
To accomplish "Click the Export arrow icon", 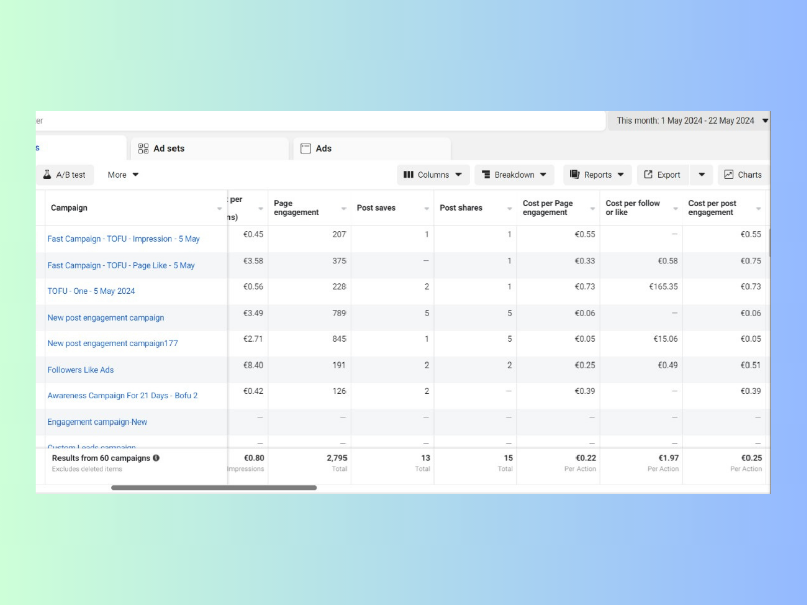I will (x=648, y=174).
